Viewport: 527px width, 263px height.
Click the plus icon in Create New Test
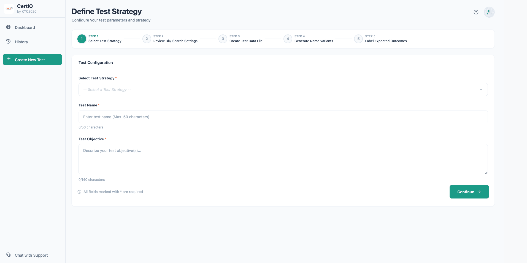pos(9,59)
